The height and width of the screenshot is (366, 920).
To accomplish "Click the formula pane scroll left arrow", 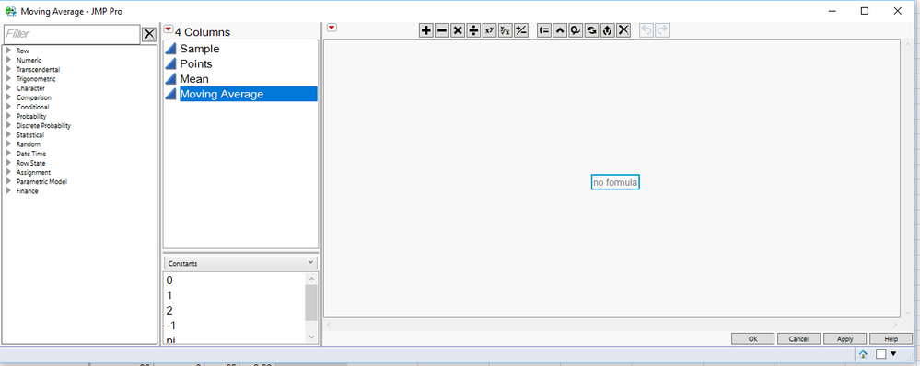I will [329, 325].
